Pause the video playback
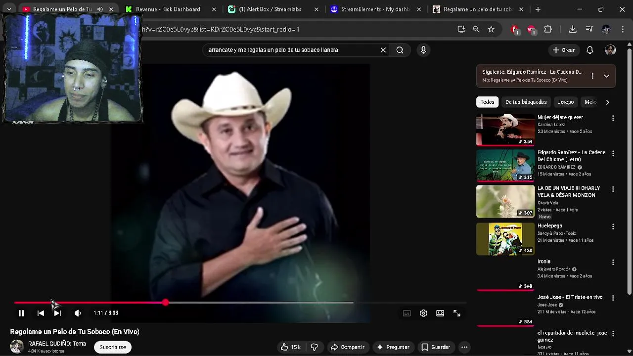The width and height of the screenshot is (633, 356). [21, 313]
